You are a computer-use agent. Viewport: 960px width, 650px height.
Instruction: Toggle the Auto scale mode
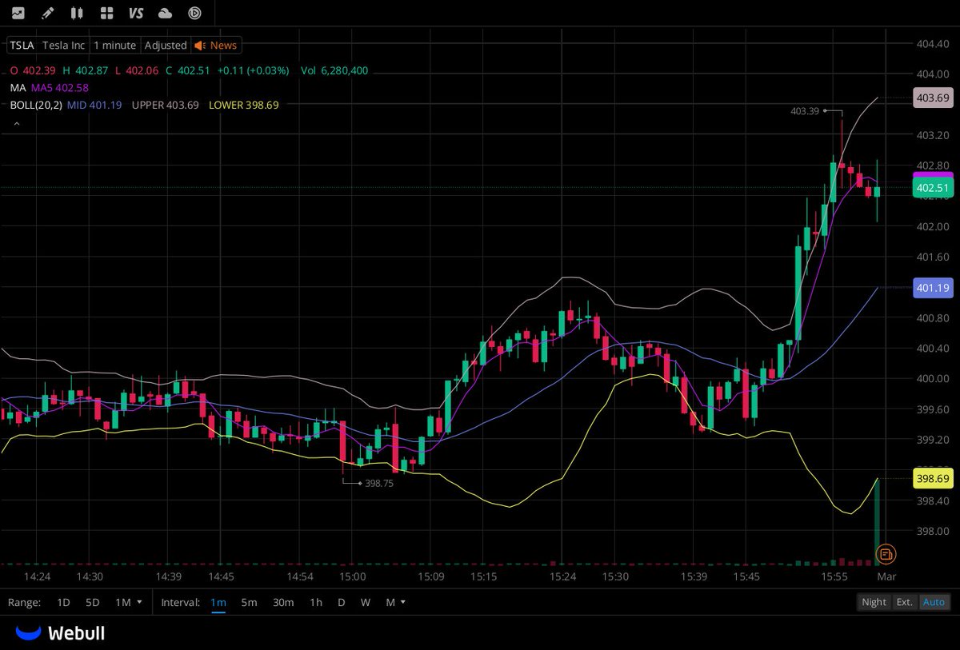click(x=934, y=602)
